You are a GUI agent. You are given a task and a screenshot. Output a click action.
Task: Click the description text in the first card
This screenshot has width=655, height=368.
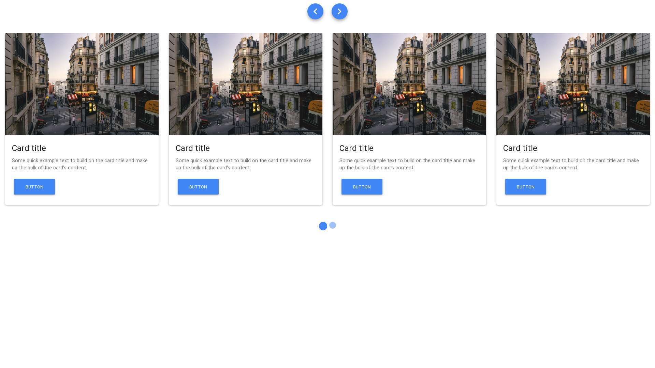80,164
